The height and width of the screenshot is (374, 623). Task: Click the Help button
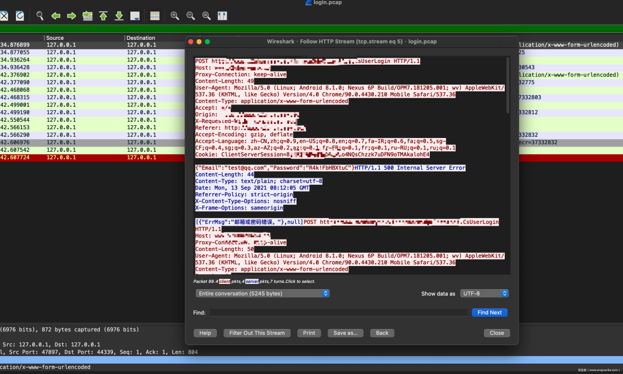coord(205,333)
